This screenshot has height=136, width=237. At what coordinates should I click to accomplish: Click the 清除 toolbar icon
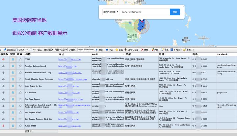(x=153, y=50)
